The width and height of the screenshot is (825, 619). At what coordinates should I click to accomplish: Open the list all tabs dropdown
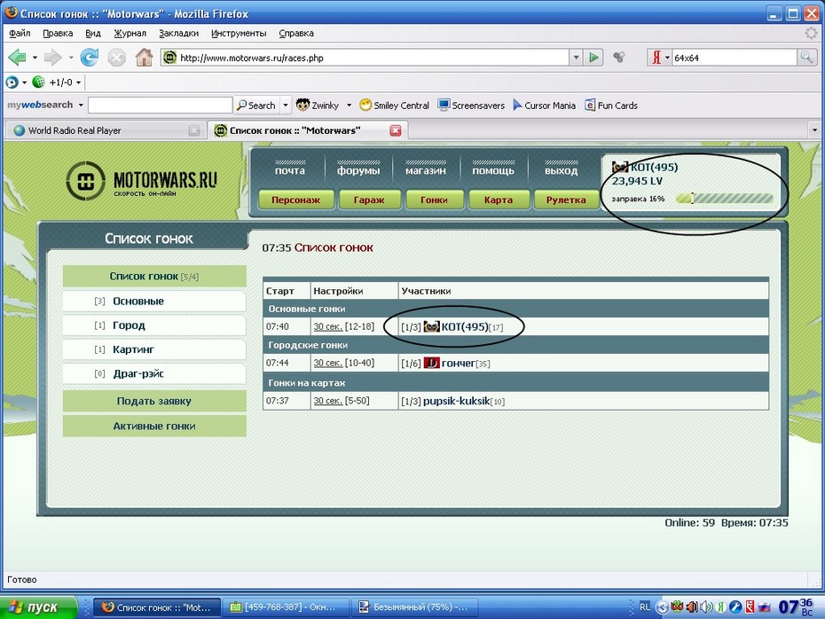814,129
